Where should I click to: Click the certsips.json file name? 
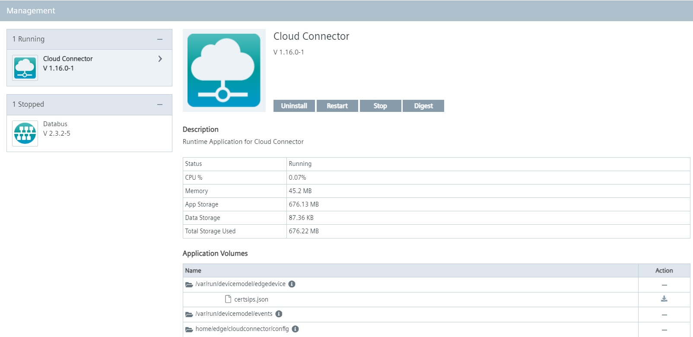(x=251, y=299)
